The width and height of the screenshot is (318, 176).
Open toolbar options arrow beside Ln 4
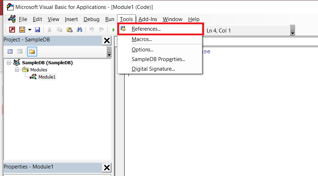point(292,30)
